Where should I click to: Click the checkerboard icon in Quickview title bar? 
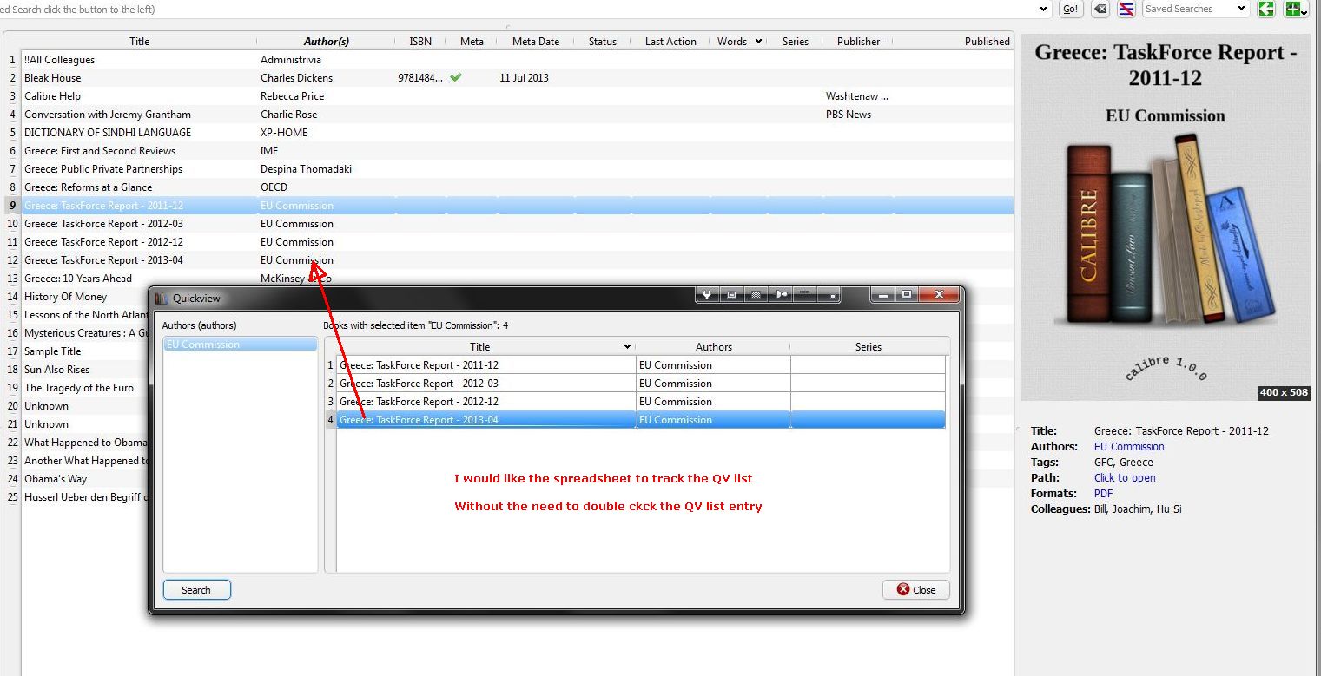(757, 295)
